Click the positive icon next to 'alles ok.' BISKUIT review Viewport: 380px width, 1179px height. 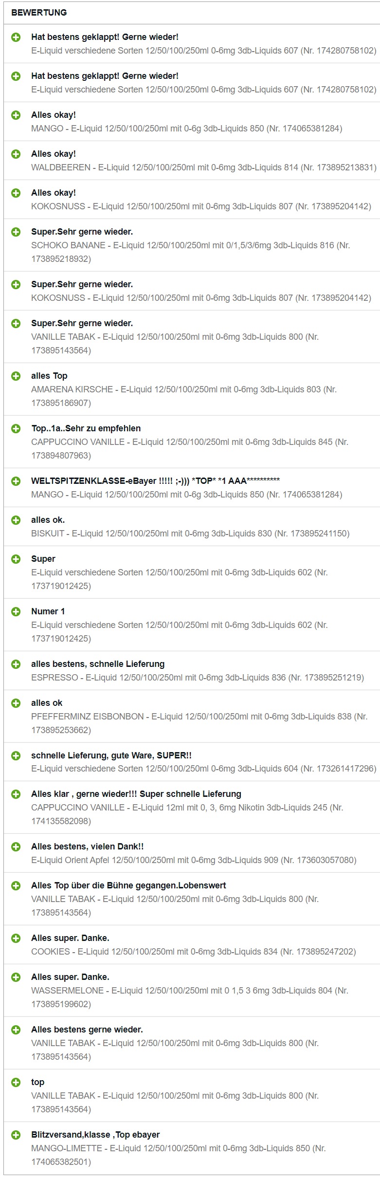pyautogui.click(x=16, y=520)
